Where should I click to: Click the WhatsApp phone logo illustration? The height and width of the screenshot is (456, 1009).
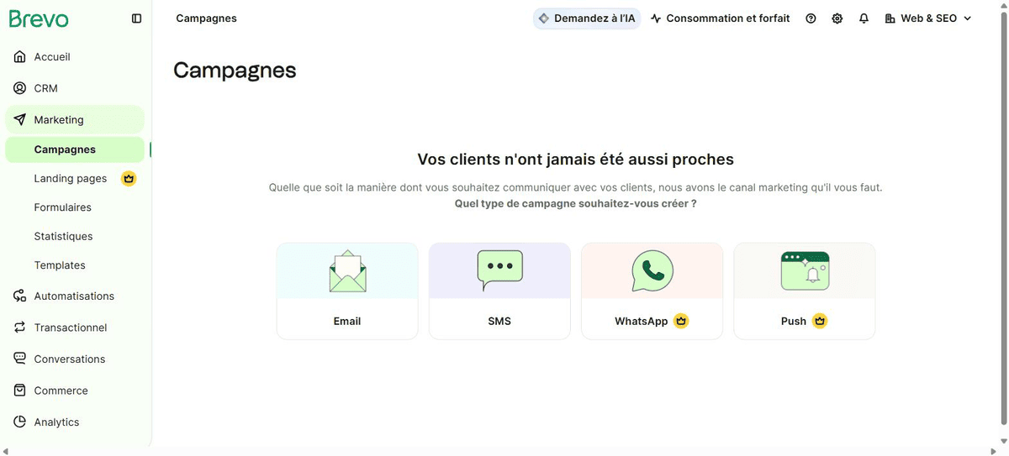click(652, 270)
